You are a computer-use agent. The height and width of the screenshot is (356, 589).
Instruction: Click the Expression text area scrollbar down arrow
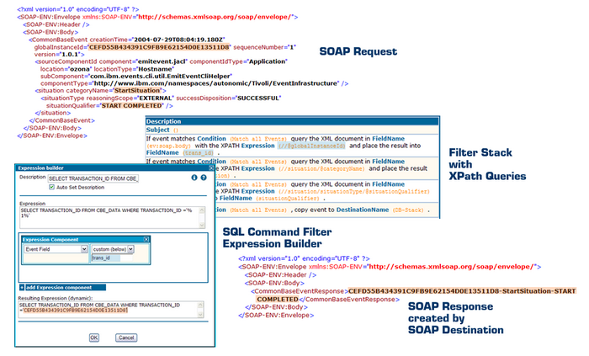point(202,226)
